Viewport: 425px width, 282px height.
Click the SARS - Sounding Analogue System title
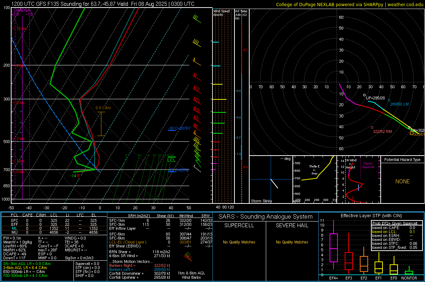(265, 217)
